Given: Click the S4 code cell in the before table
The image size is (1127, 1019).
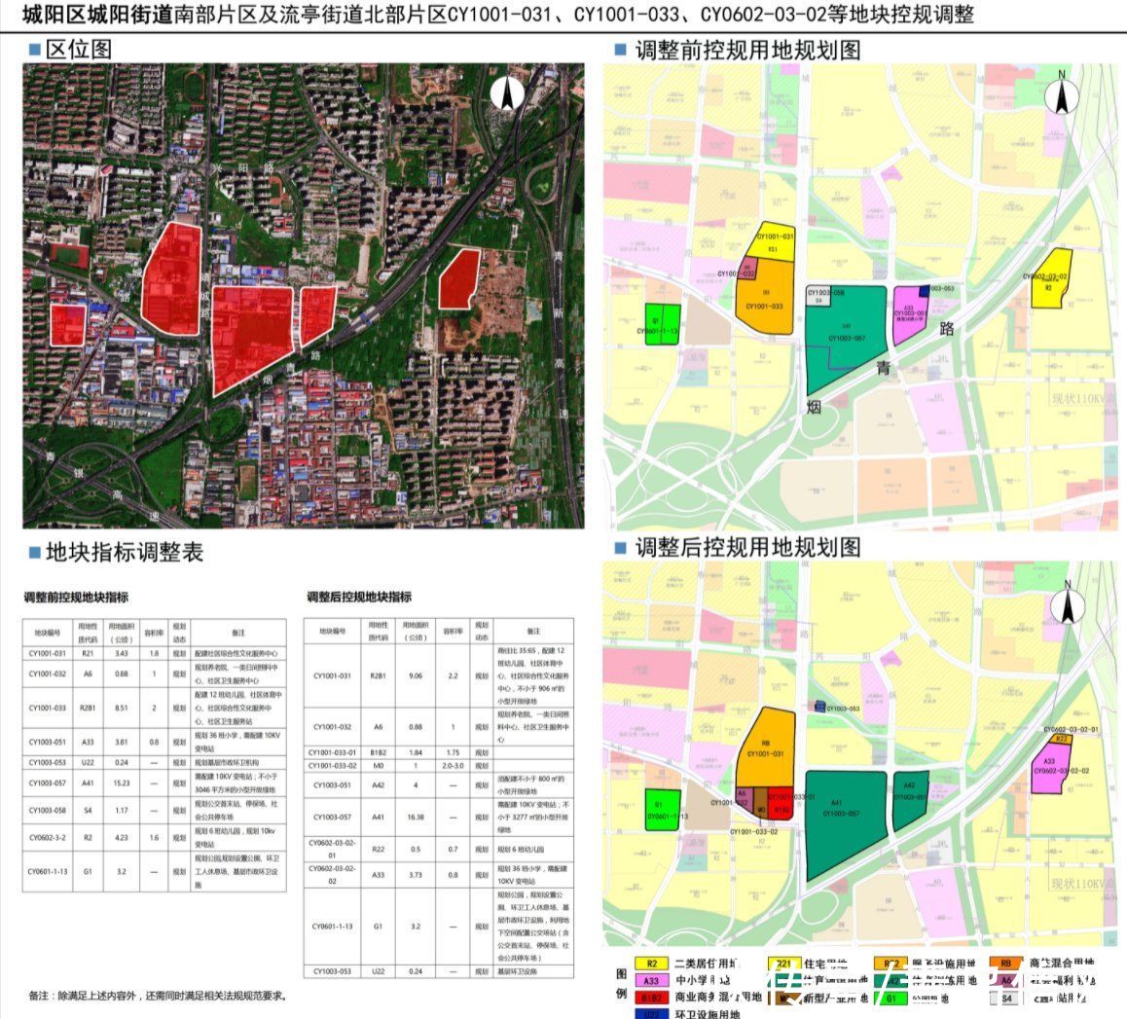Looking at the screenshot, I should pos(88,810).
